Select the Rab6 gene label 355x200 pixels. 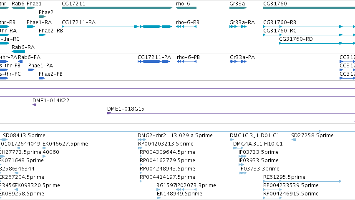coord(18,4)
